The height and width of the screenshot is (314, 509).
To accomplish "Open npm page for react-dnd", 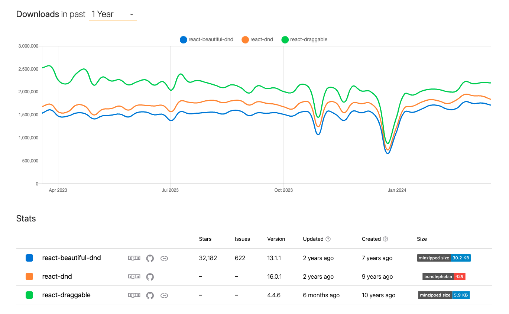I will [134, 276].
